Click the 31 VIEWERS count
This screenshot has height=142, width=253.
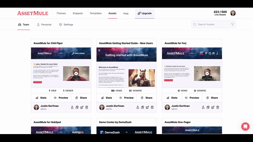pos(135,91)
